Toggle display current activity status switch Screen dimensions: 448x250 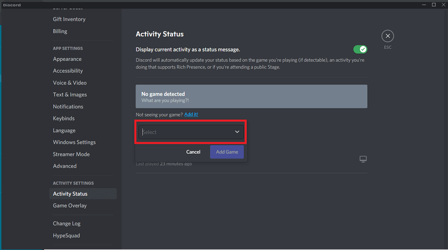pos(360,49)
